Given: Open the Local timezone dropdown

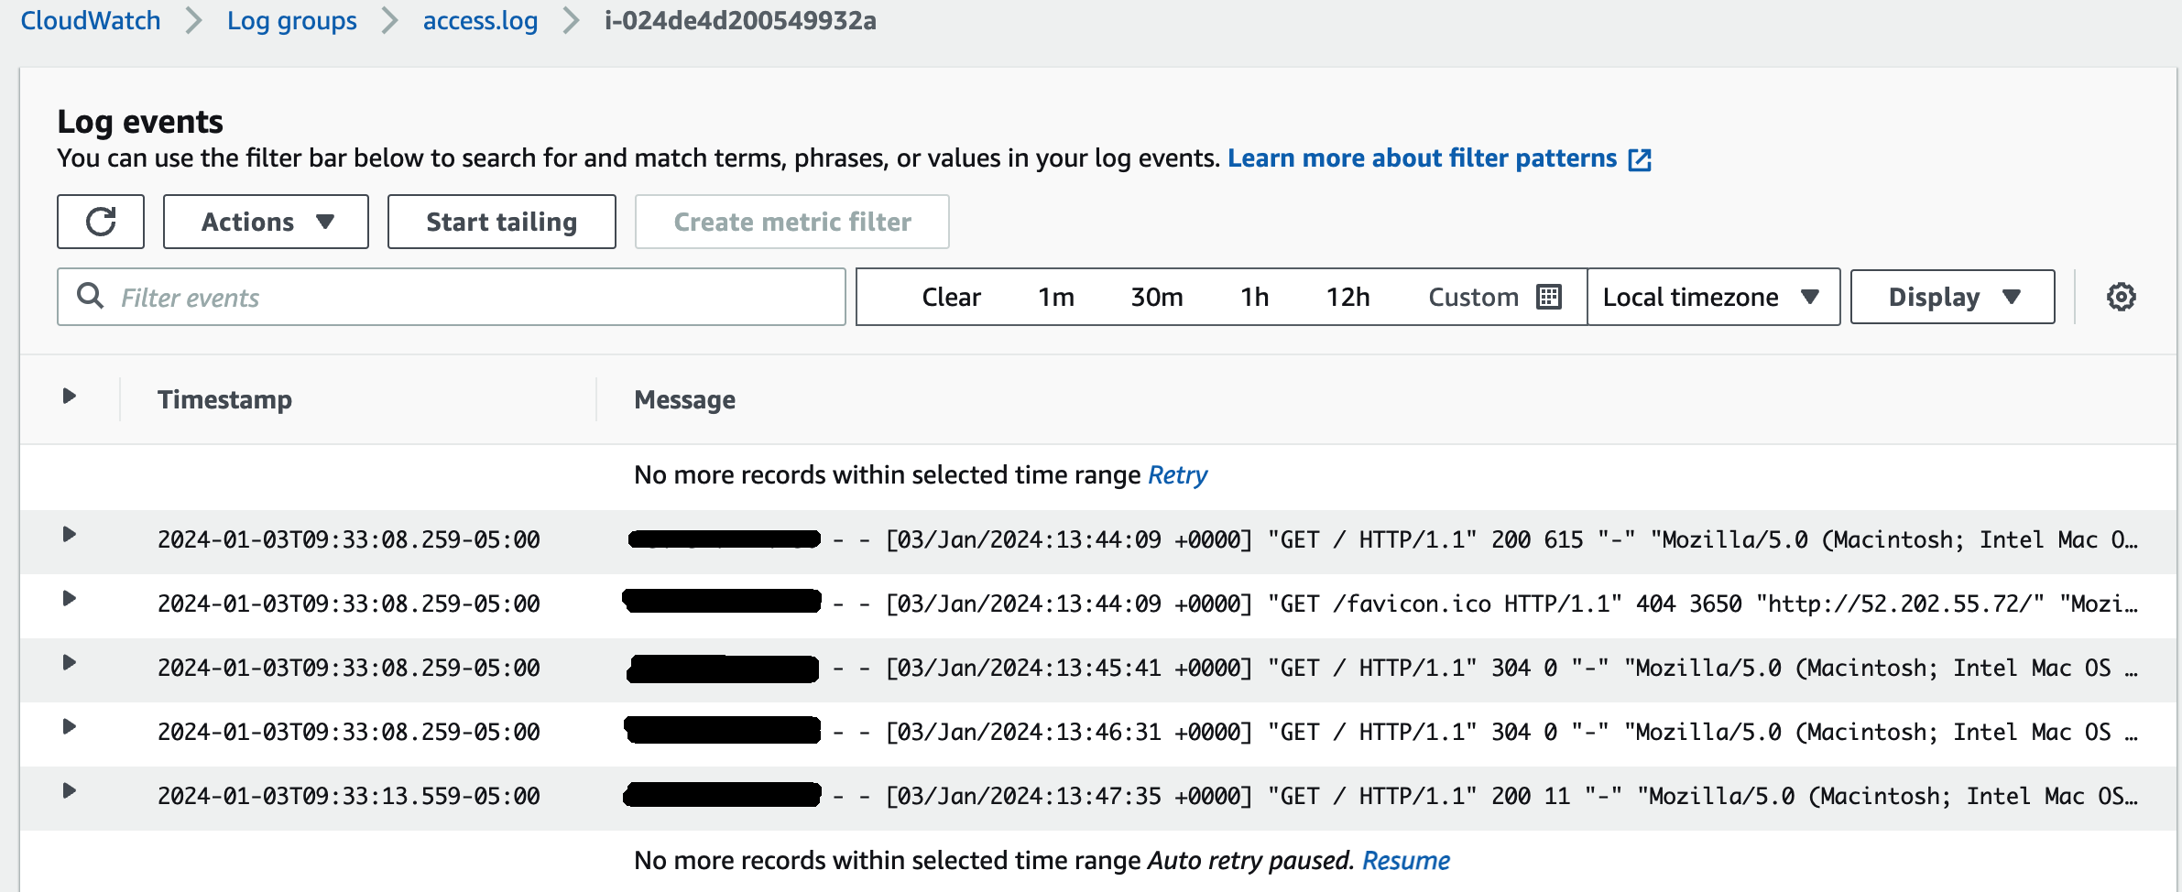Looking at the screenshot, I should point(1712,297).
